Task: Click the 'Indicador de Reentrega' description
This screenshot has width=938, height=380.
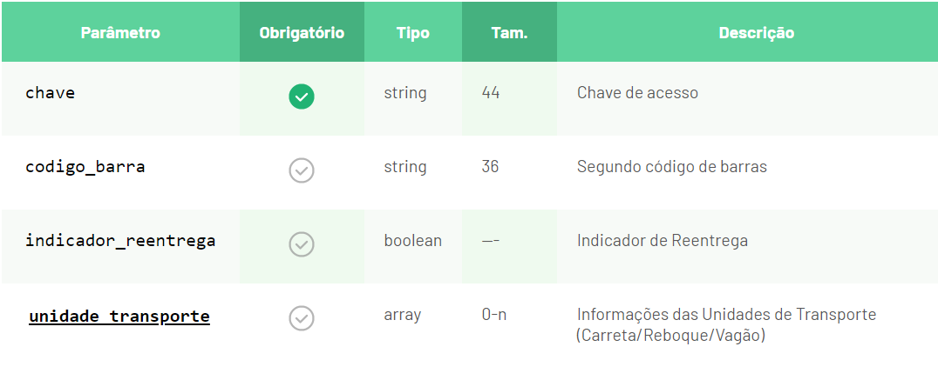Action: pyautogui.click(x=663, y=240)
